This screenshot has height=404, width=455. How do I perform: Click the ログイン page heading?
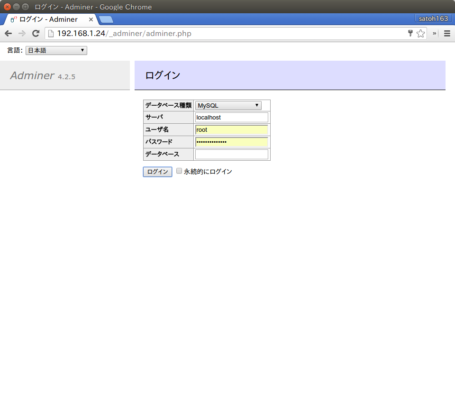(x=163, y=75)
